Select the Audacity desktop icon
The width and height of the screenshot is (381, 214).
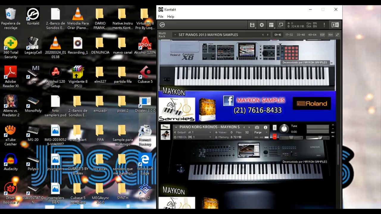pos(11,162)
